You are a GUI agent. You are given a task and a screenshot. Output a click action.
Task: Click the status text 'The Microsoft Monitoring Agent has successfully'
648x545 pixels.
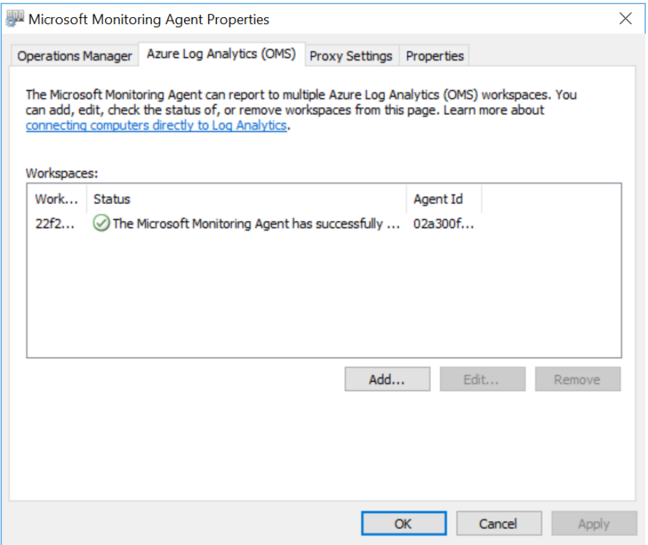[x=248, y=223]
